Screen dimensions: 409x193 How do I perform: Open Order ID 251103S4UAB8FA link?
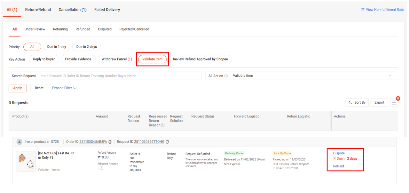[93, 142]
